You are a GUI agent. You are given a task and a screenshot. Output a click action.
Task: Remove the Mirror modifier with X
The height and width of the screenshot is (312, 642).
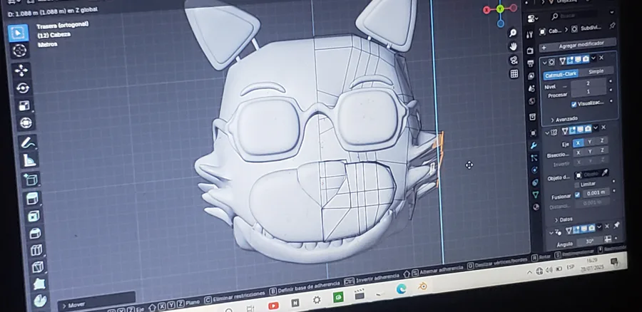[x=603, y=128]
